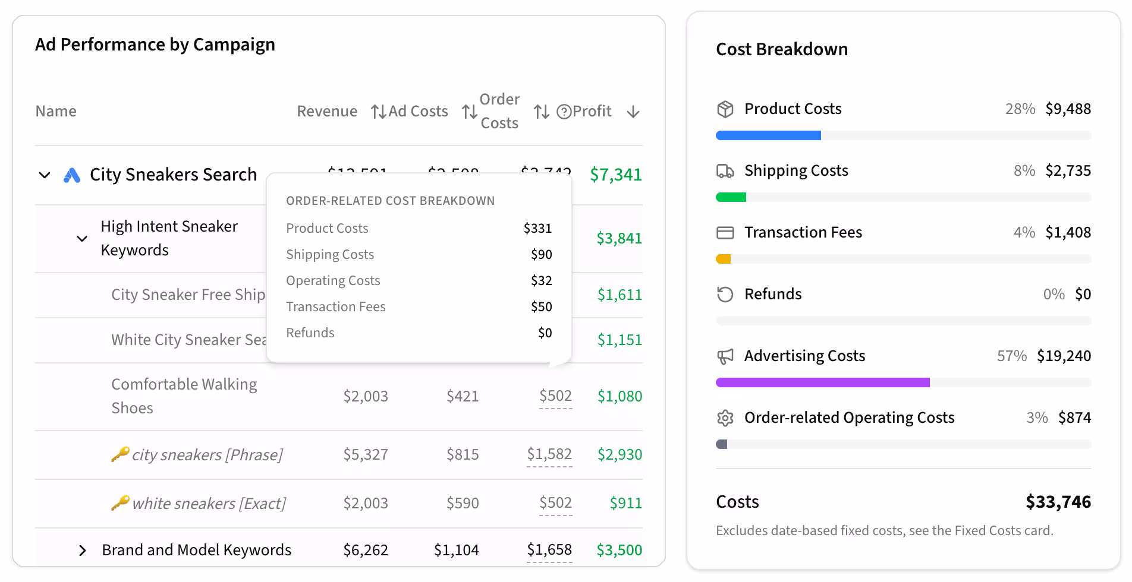Click the Refunds line in tooltip

pyautogui.click(x=419, y=333)
